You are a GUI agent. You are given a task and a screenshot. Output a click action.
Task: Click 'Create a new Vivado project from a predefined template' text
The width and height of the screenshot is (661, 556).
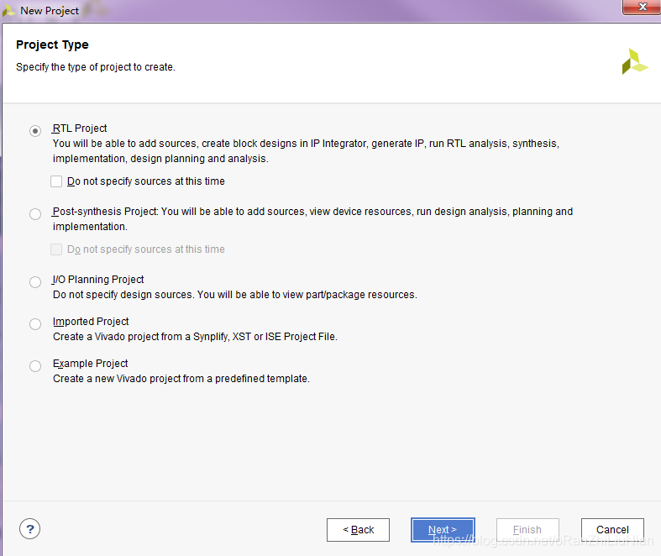point(181,379)
